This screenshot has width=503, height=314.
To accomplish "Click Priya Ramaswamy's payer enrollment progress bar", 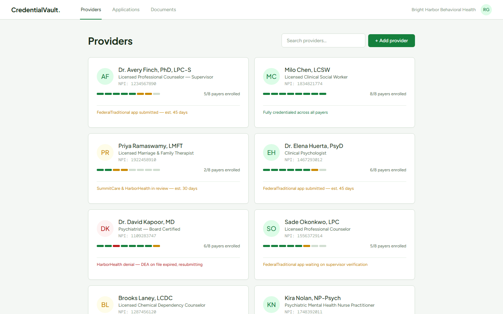I will pos(128,170).
